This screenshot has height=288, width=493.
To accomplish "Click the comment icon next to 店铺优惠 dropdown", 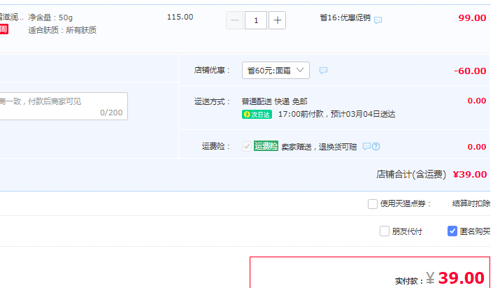I will pos(323,71).
